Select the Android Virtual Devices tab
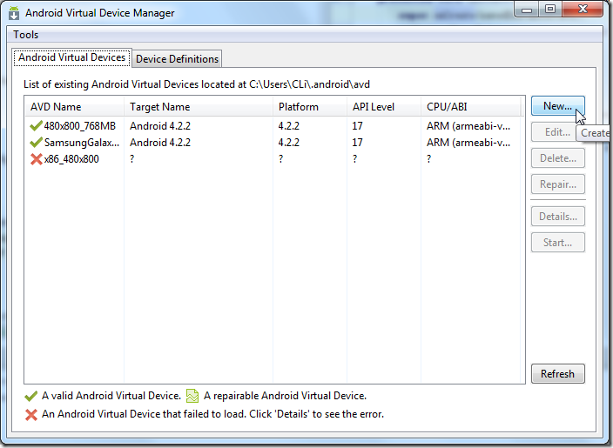613x448 pixels. click(72, 57)
